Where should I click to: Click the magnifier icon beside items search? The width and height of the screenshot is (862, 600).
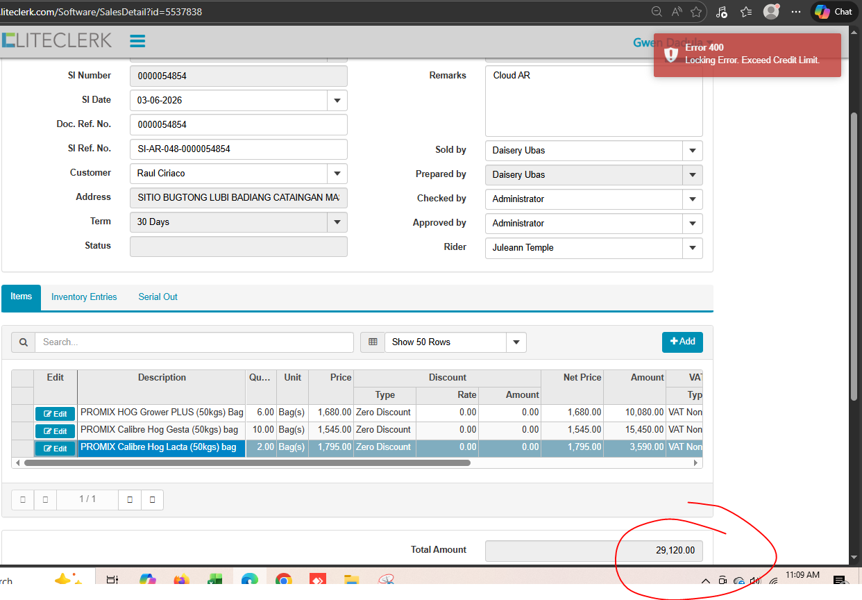(23, 342)
